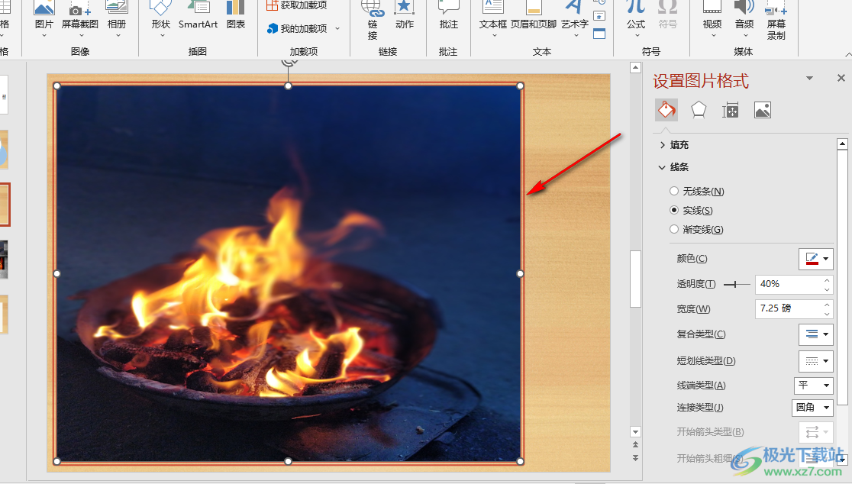
Task: Insert a 图表 chart
Action: click(x=236, y=15)
